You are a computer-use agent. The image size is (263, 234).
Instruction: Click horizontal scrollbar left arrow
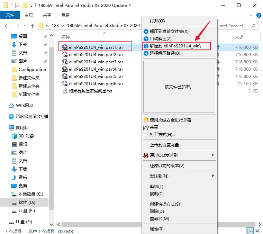pos(58,224)
